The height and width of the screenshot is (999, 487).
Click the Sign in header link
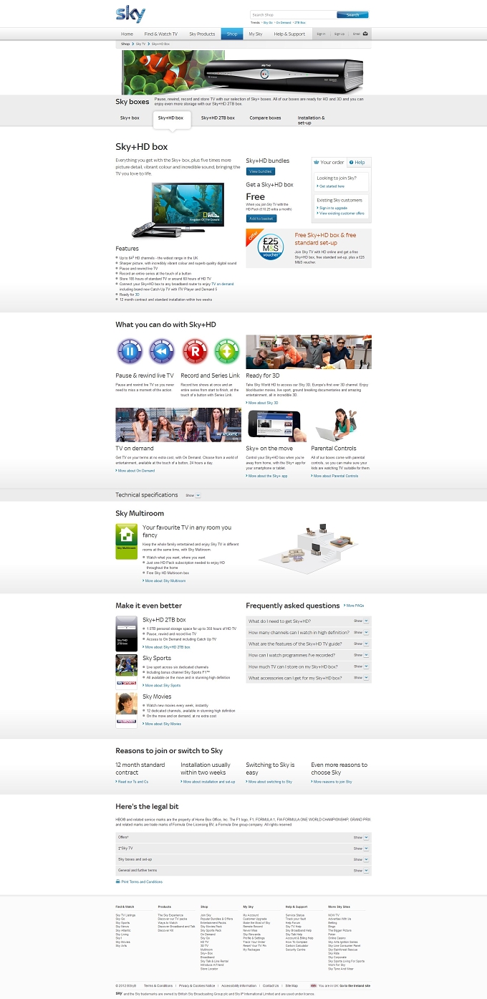(x=321, y=34)
